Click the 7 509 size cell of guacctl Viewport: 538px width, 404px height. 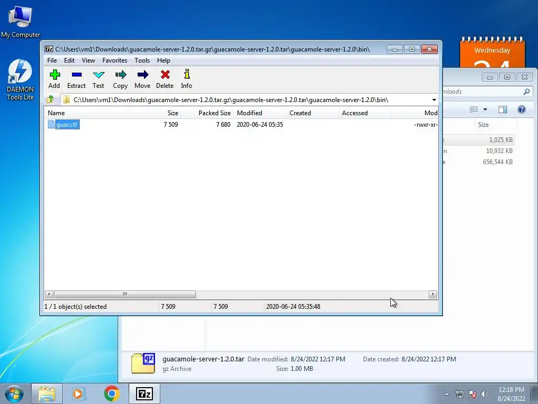click(171, 124)
